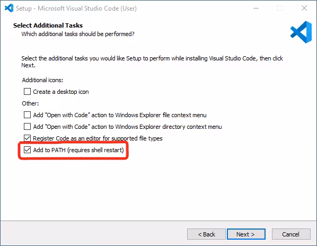Enable Create a desktop icon checkbox

[x=27, y=92]
